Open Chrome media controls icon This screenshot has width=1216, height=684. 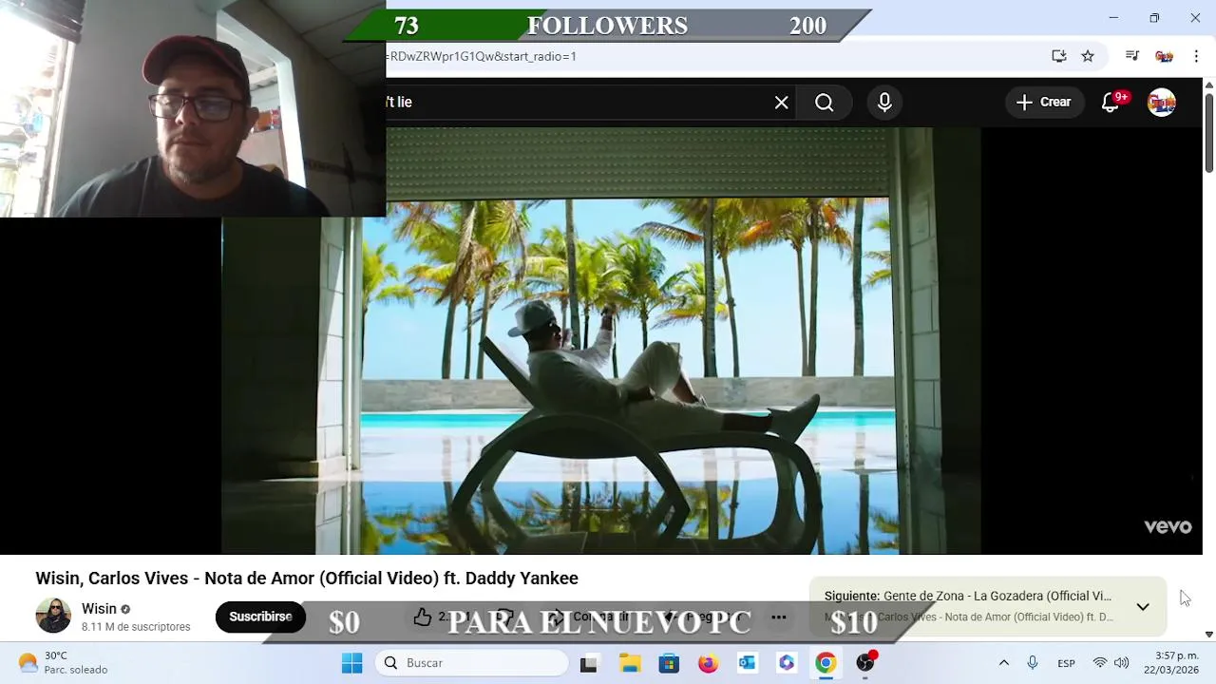pyautogui.click(x=1131, y=56)
